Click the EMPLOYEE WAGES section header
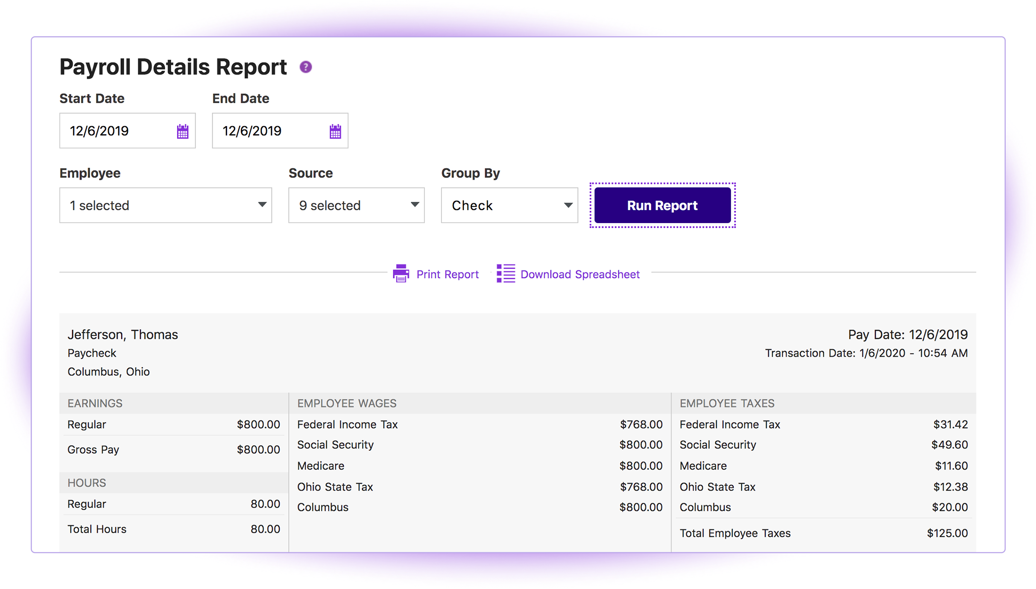1036x589 pixels. (x=347, y=403)
